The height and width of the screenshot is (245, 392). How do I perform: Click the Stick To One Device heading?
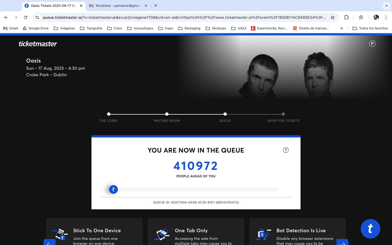(97, 231)
